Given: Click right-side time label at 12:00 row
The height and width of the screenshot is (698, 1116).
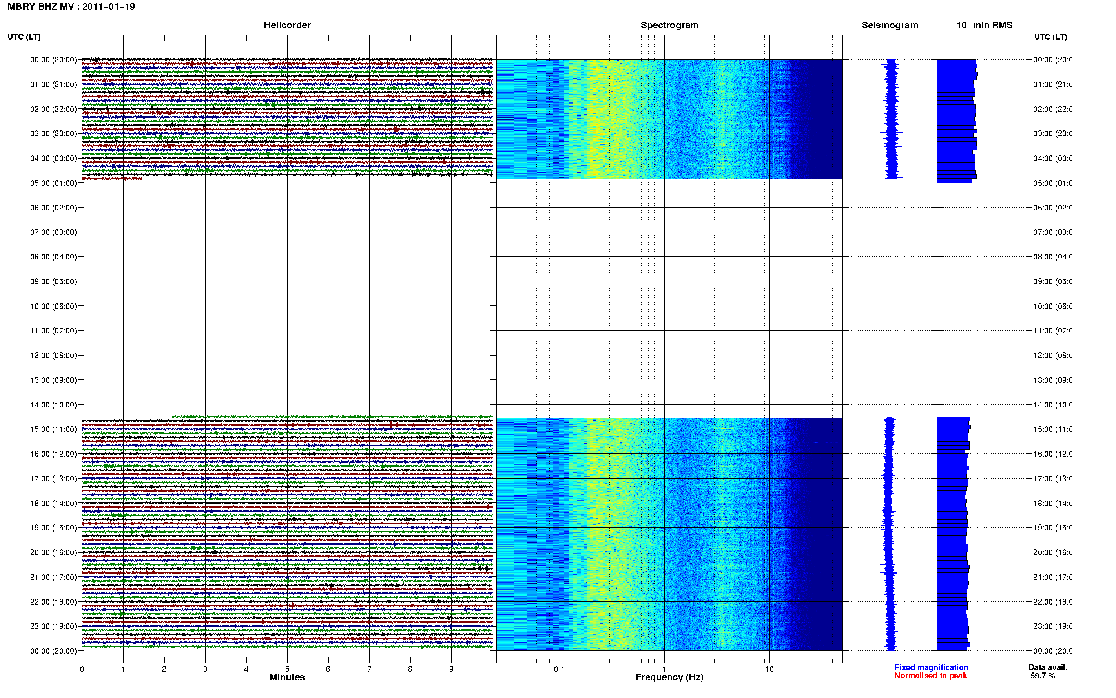Looking at the screenshot, I should (x=1052, y=355).
